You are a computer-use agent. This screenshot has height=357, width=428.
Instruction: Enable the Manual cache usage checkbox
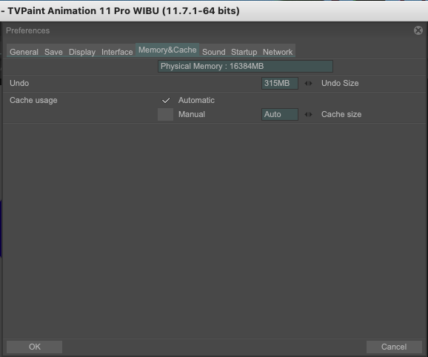[x=165, y=114]
